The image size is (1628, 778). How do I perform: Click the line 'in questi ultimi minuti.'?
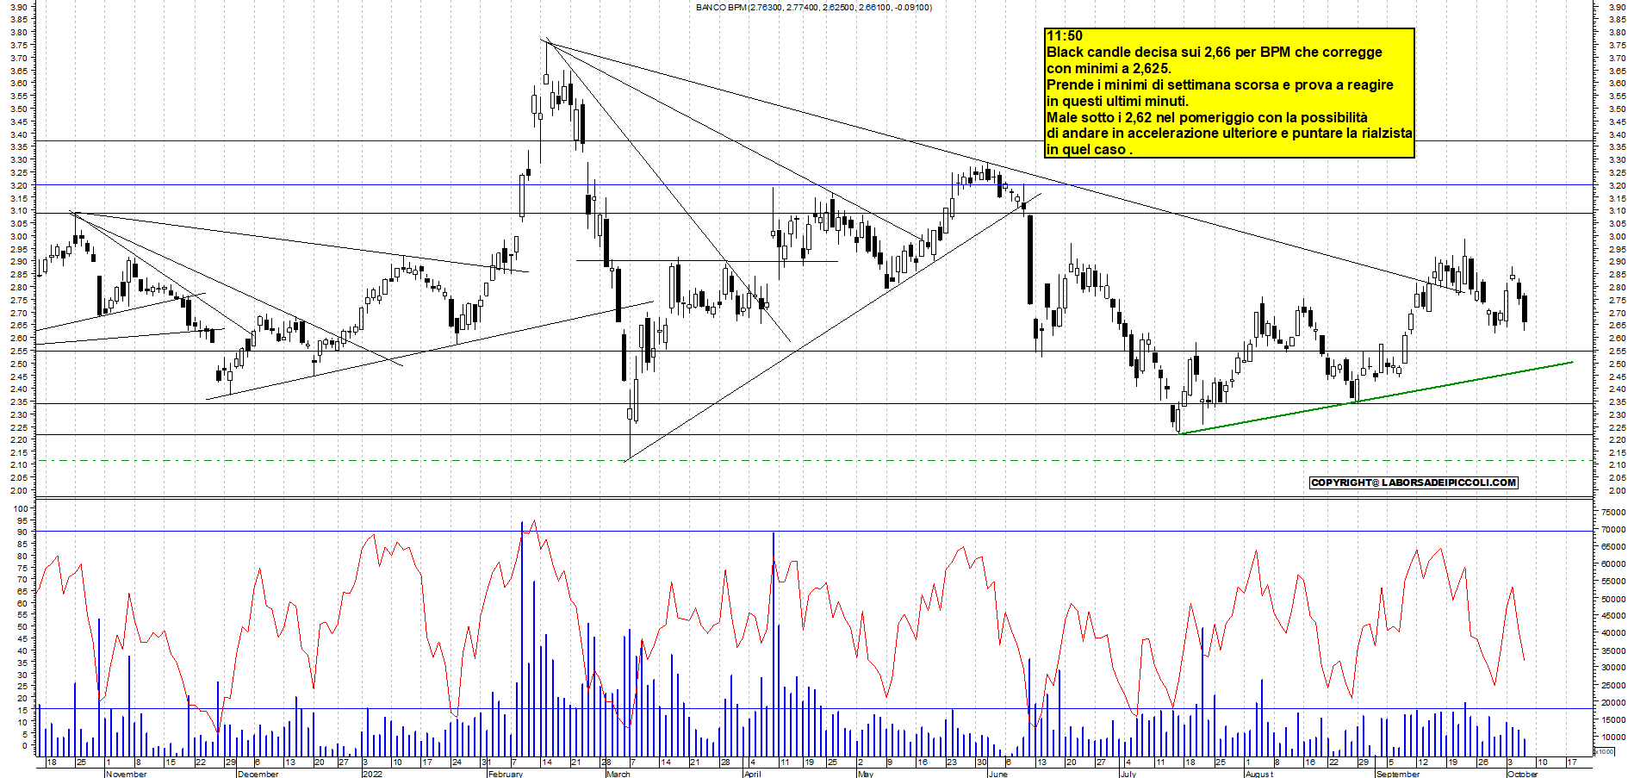1117,102
